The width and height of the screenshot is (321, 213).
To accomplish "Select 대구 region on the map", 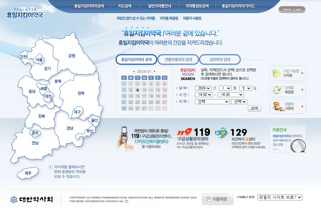I will 77,112.
